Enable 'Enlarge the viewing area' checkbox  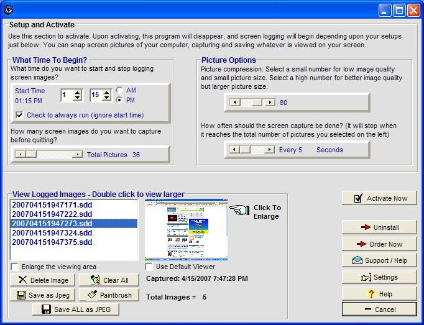[x=14, y=267]
